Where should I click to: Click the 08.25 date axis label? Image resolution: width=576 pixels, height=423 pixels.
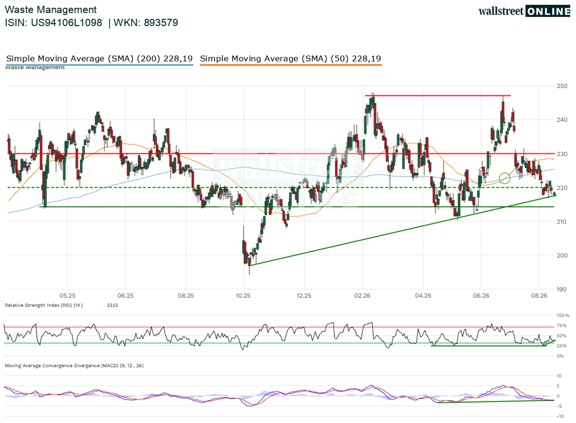coord(185,295)
